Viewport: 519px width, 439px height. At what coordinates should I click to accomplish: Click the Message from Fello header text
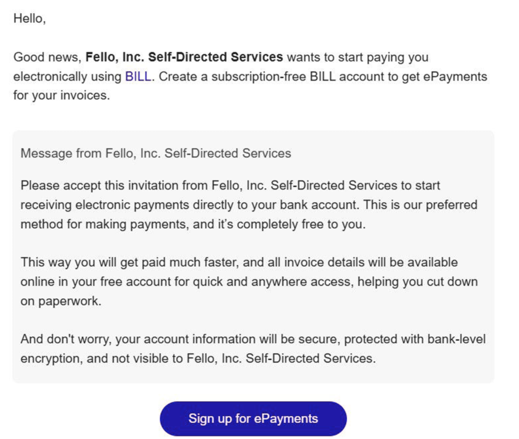pyautogui.click(x=155, y=153)
